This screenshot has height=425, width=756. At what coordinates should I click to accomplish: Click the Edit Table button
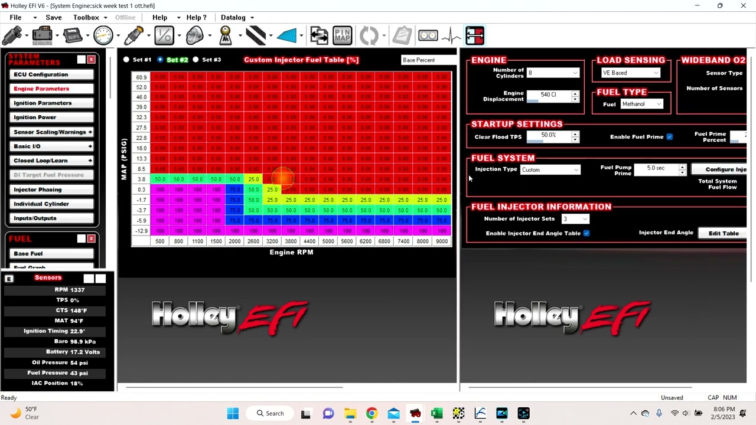point(724,234)
